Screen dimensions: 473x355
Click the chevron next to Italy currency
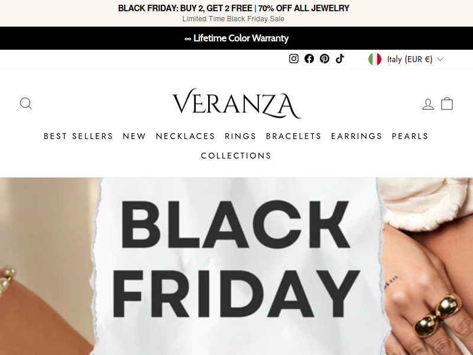[440, 59]
